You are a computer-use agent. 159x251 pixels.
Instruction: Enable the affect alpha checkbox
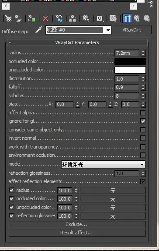pos(143,113)
